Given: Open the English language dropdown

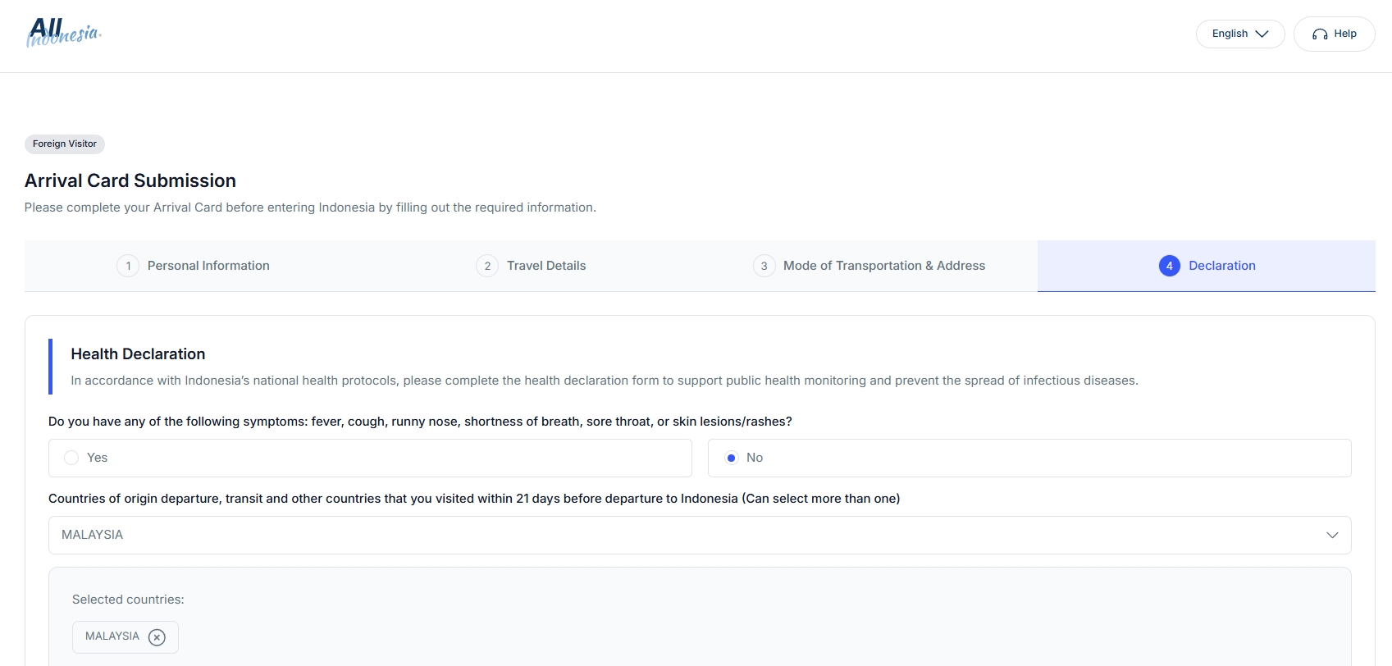Looking at the screenshot, I should click(x=1240, y=34).
